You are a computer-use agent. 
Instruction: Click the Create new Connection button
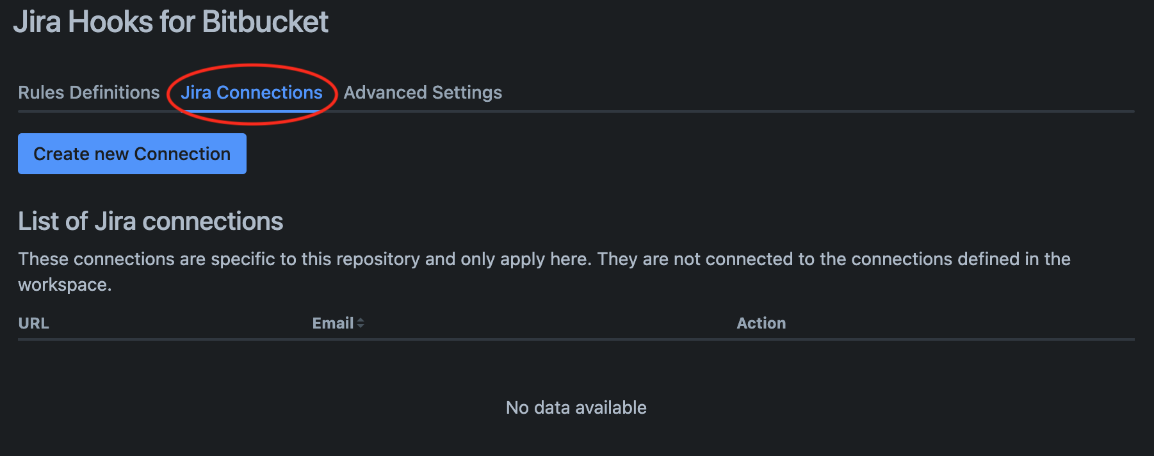pyautogui.click(x=132, y=153)
